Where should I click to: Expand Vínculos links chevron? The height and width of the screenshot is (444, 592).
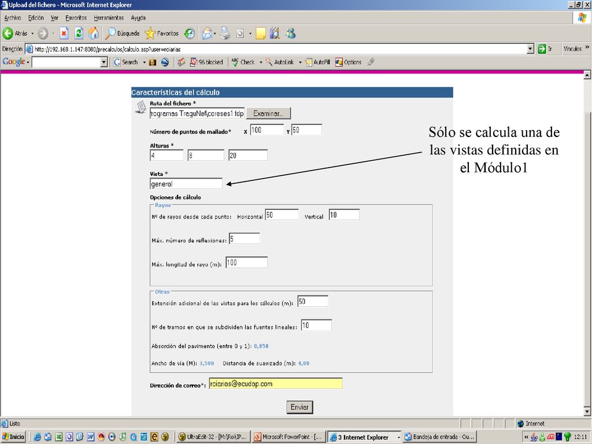point(587,47)
